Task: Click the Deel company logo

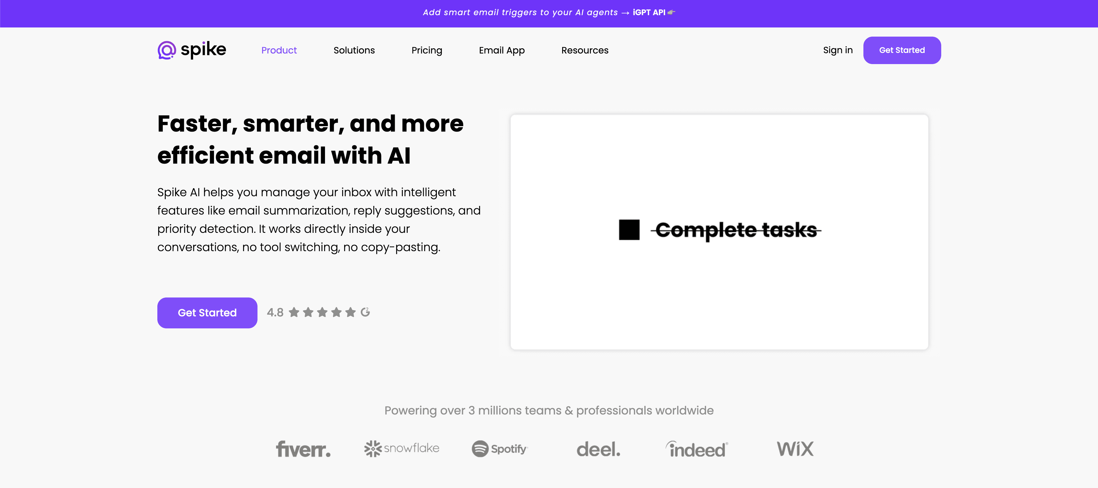Action: 598,448
